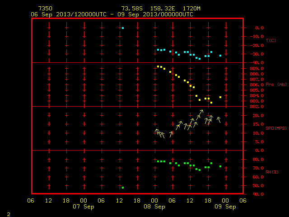Click the topmost wind arrow above 20.0
This screenshot has height=217, width=289.
200,113
